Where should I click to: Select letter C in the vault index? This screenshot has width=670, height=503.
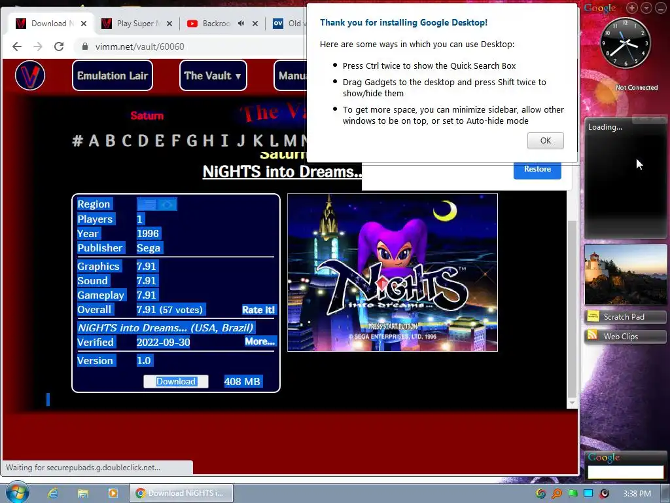pos(126,140)
